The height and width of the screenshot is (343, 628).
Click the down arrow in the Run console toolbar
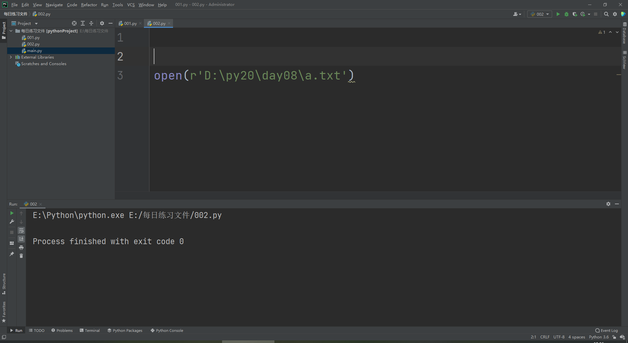[21, 222]
